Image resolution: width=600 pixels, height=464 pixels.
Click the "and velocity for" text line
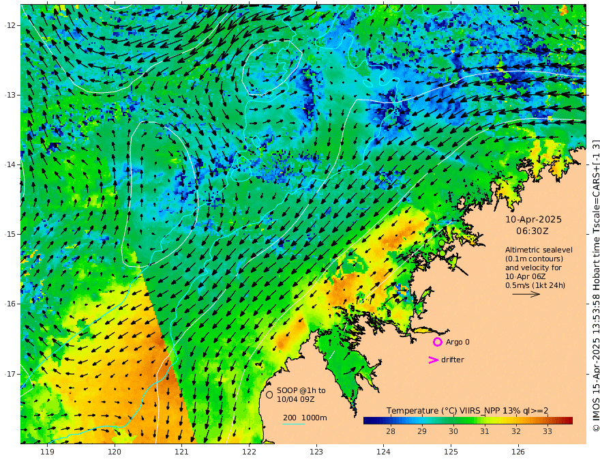(533, 267)
